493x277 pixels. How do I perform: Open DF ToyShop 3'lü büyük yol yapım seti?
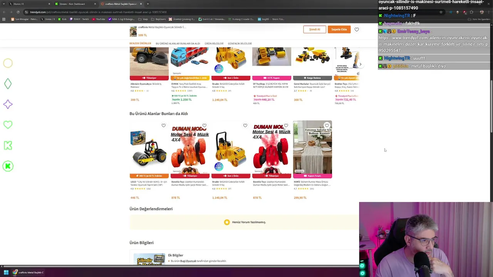271,85
